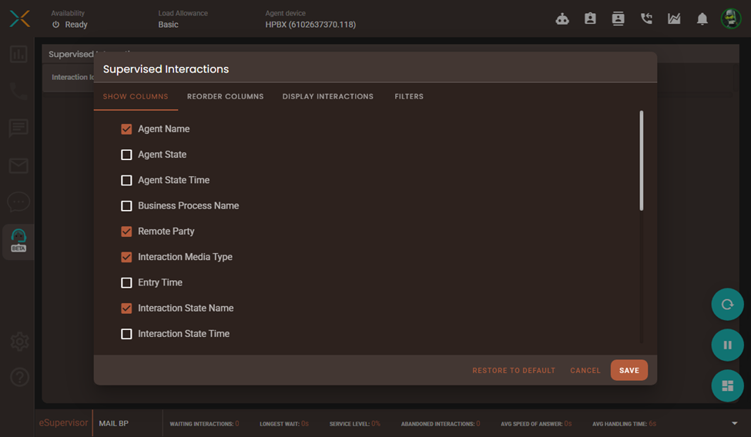751x437 pixels.
Task: Click the Save button
Action: click(629, 370)
